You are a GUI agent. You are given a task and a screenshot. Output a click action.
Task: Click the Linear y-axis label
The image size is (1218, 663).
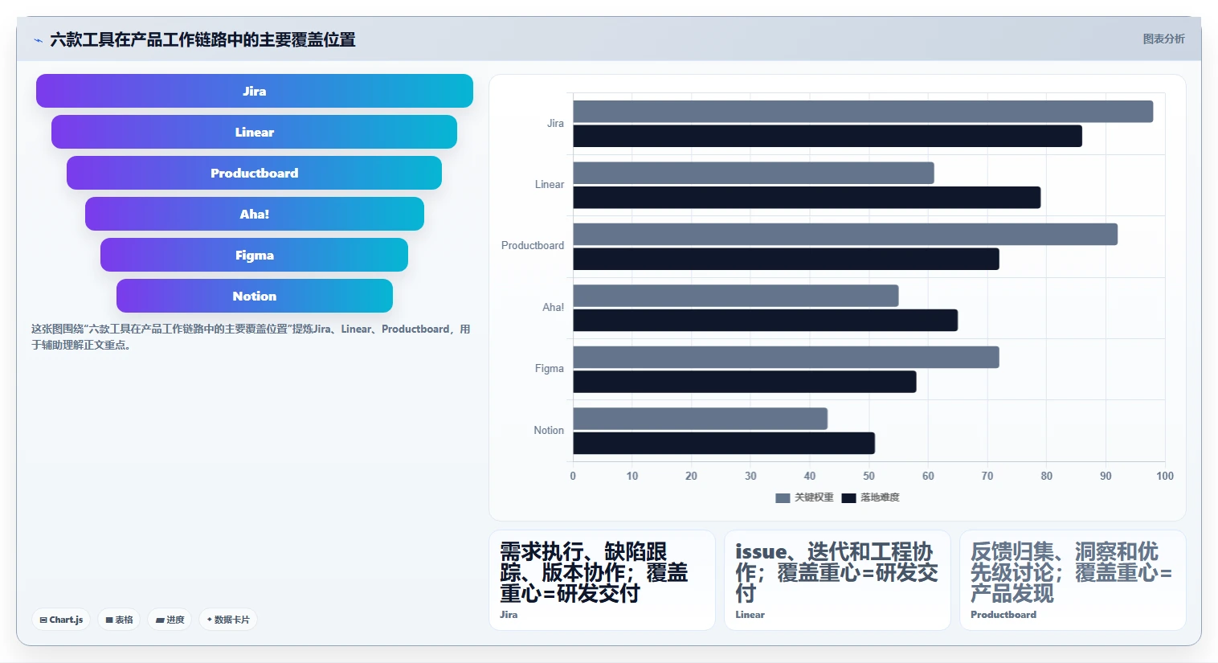click(x=550, y=185)
